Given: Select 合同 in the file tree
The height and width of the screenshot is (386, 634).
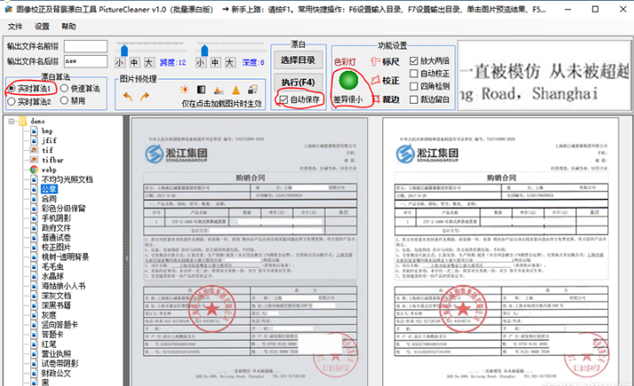Looking at the screenshot, I should 49,199.
